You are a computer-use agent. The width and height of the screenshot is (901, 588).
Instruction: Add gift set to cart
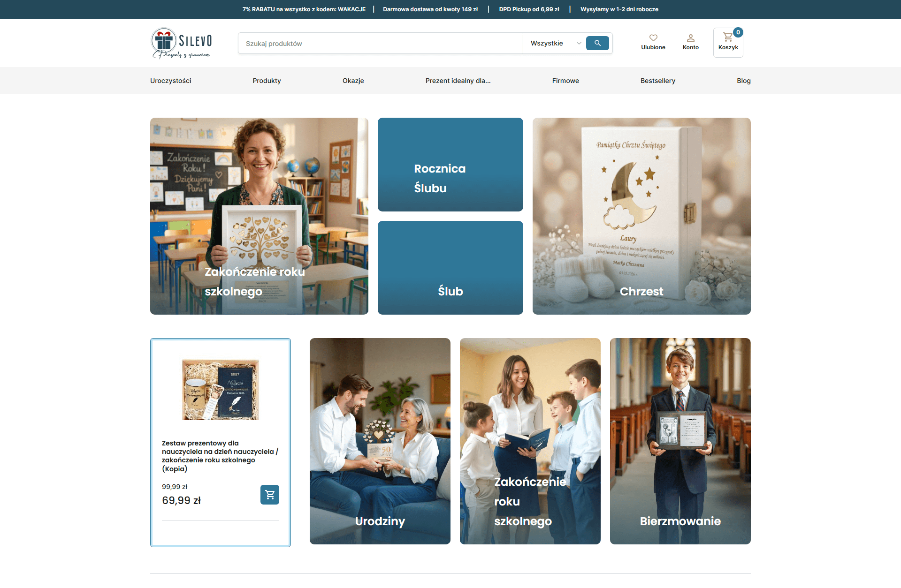tap(270, 495)
